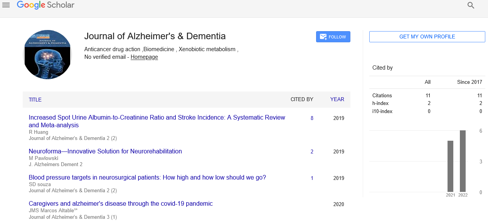Click citation count 2 for Neuroforma article
Image resolution: width=488 pixels, height=223 pixels.
(312, 151)
